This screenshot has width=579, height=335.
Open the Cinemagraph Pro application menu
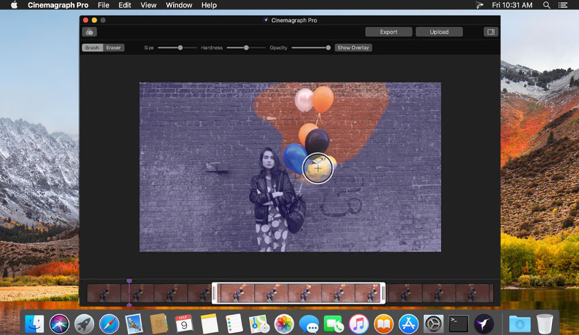[x=58, y=5]
